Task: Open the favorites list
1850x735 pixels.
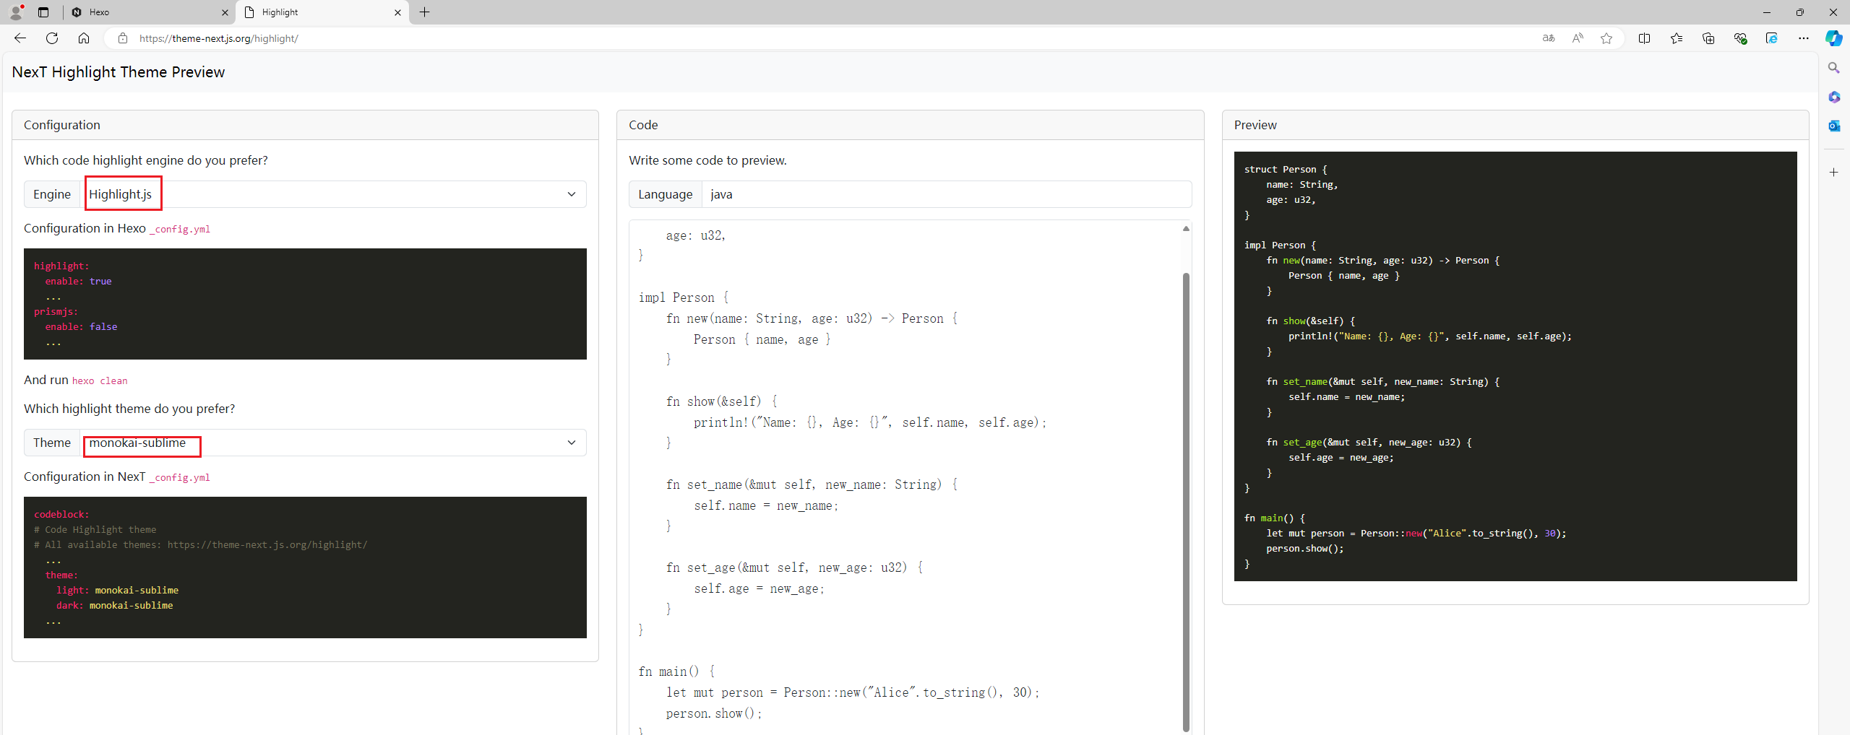Action: (1677, 38)
